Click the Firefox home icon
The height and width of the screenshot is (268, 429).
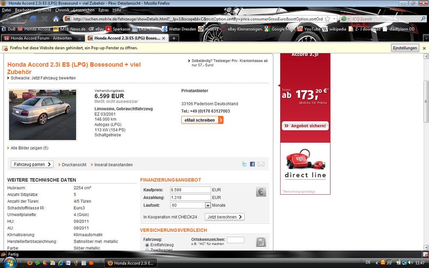(56, 19)
